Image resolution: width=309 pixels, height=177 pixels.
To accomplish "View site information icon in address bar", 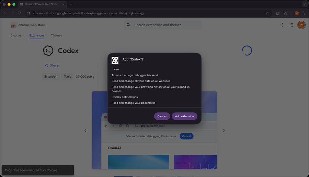I will 29,13.
